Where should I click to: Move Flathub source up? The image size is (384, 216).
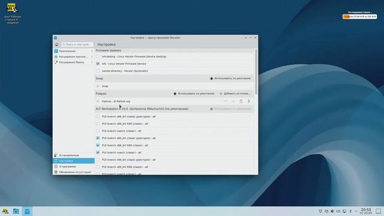pyautogui.click(x=226, y=101)
